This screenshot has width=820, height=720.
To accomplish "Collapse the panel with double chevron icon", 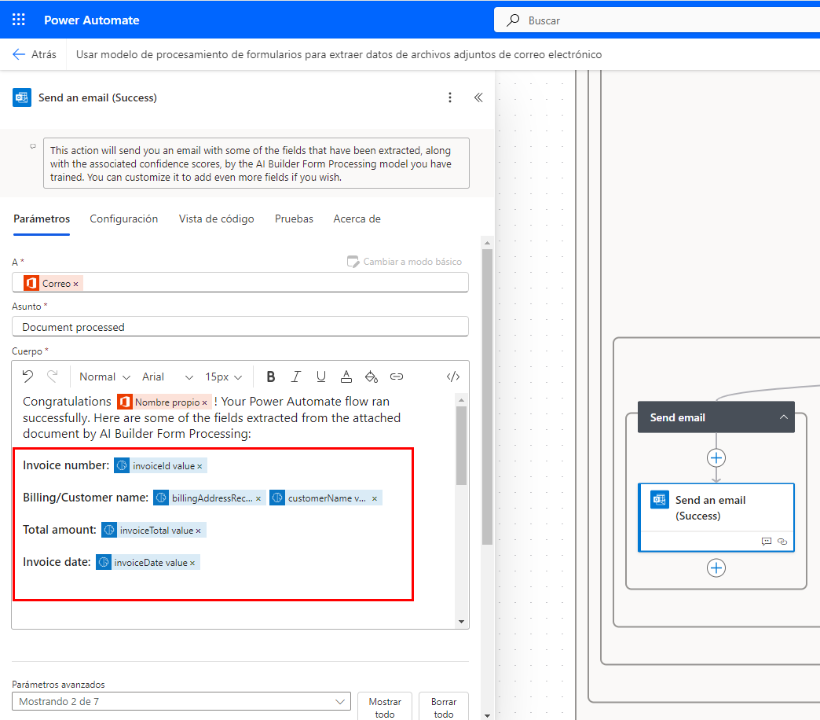I will [x=478, y=97].
